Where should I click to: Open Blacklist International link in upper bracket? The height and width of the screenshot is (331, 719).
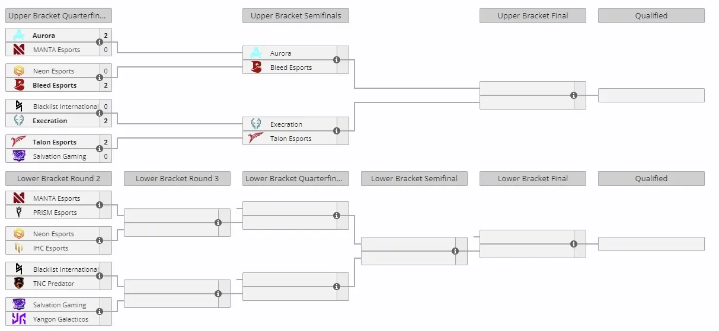[66, 107]
